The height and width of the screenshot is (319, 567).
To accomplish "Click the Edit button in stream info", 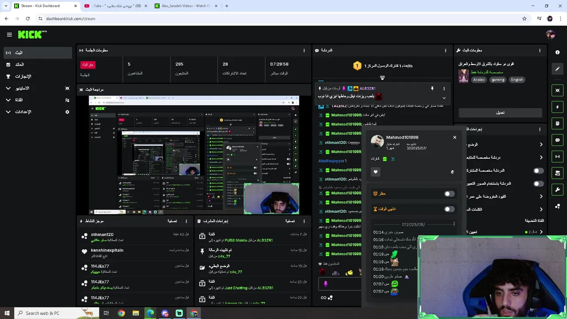I will 500,113.
